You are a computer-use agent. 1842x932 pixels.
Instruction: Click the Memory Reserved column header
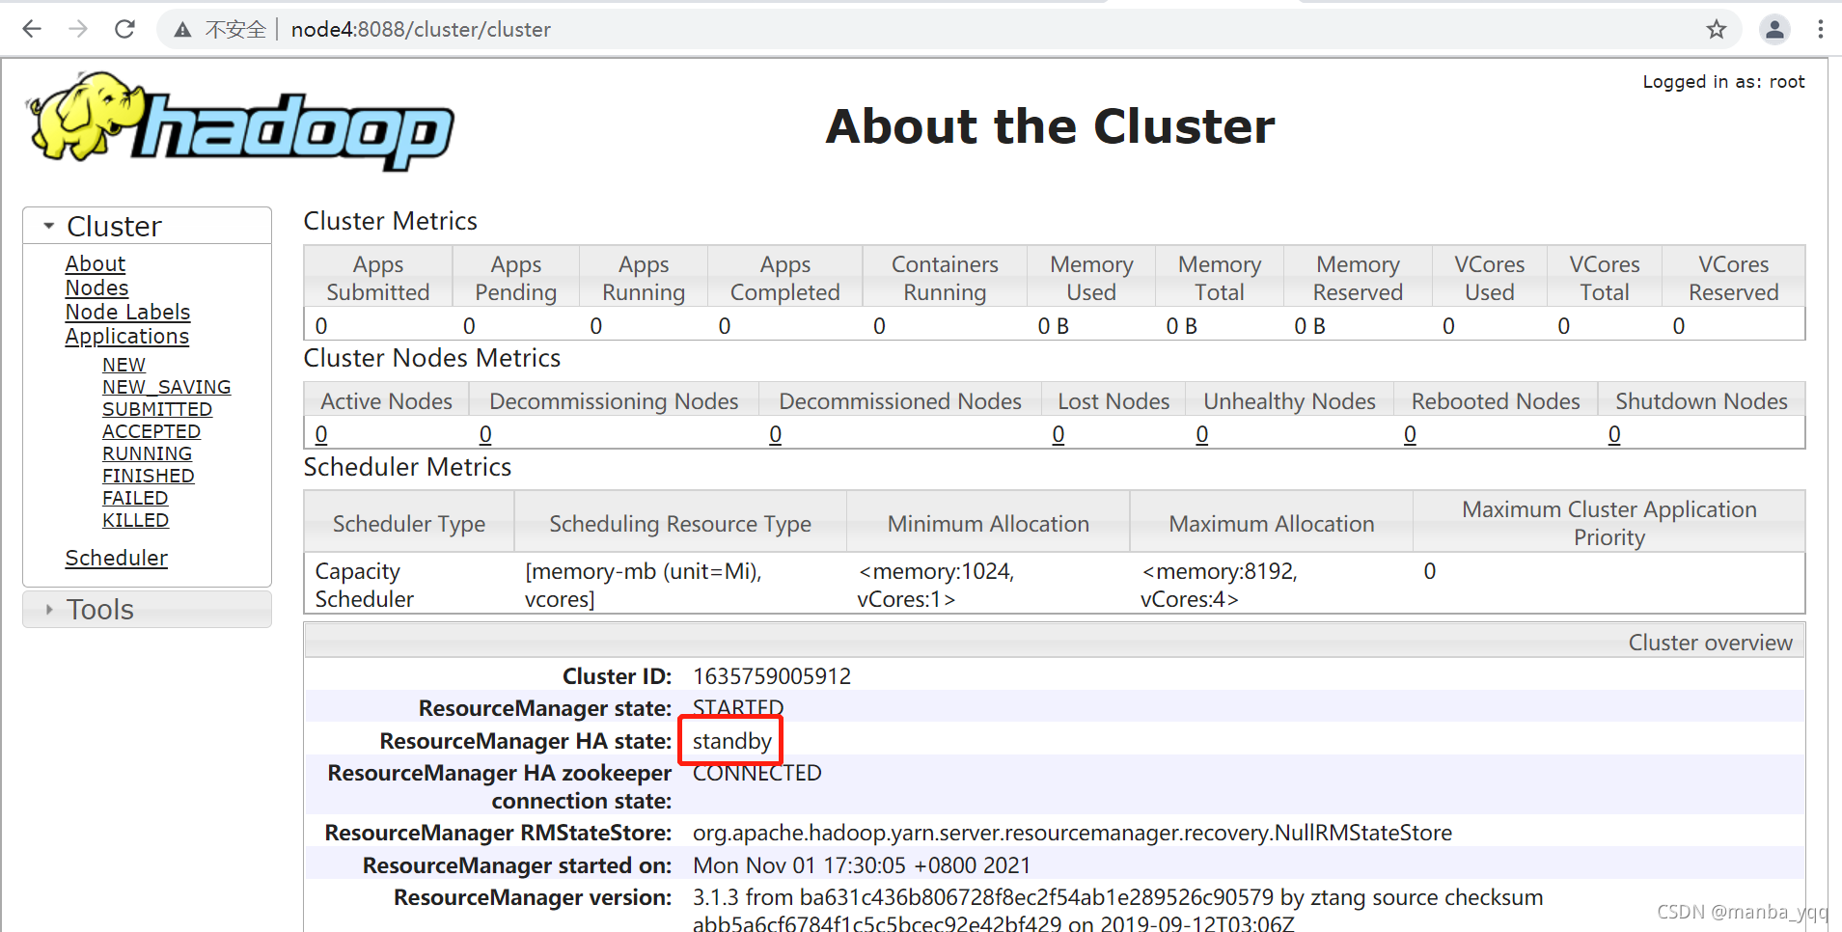coord(1358,278)
